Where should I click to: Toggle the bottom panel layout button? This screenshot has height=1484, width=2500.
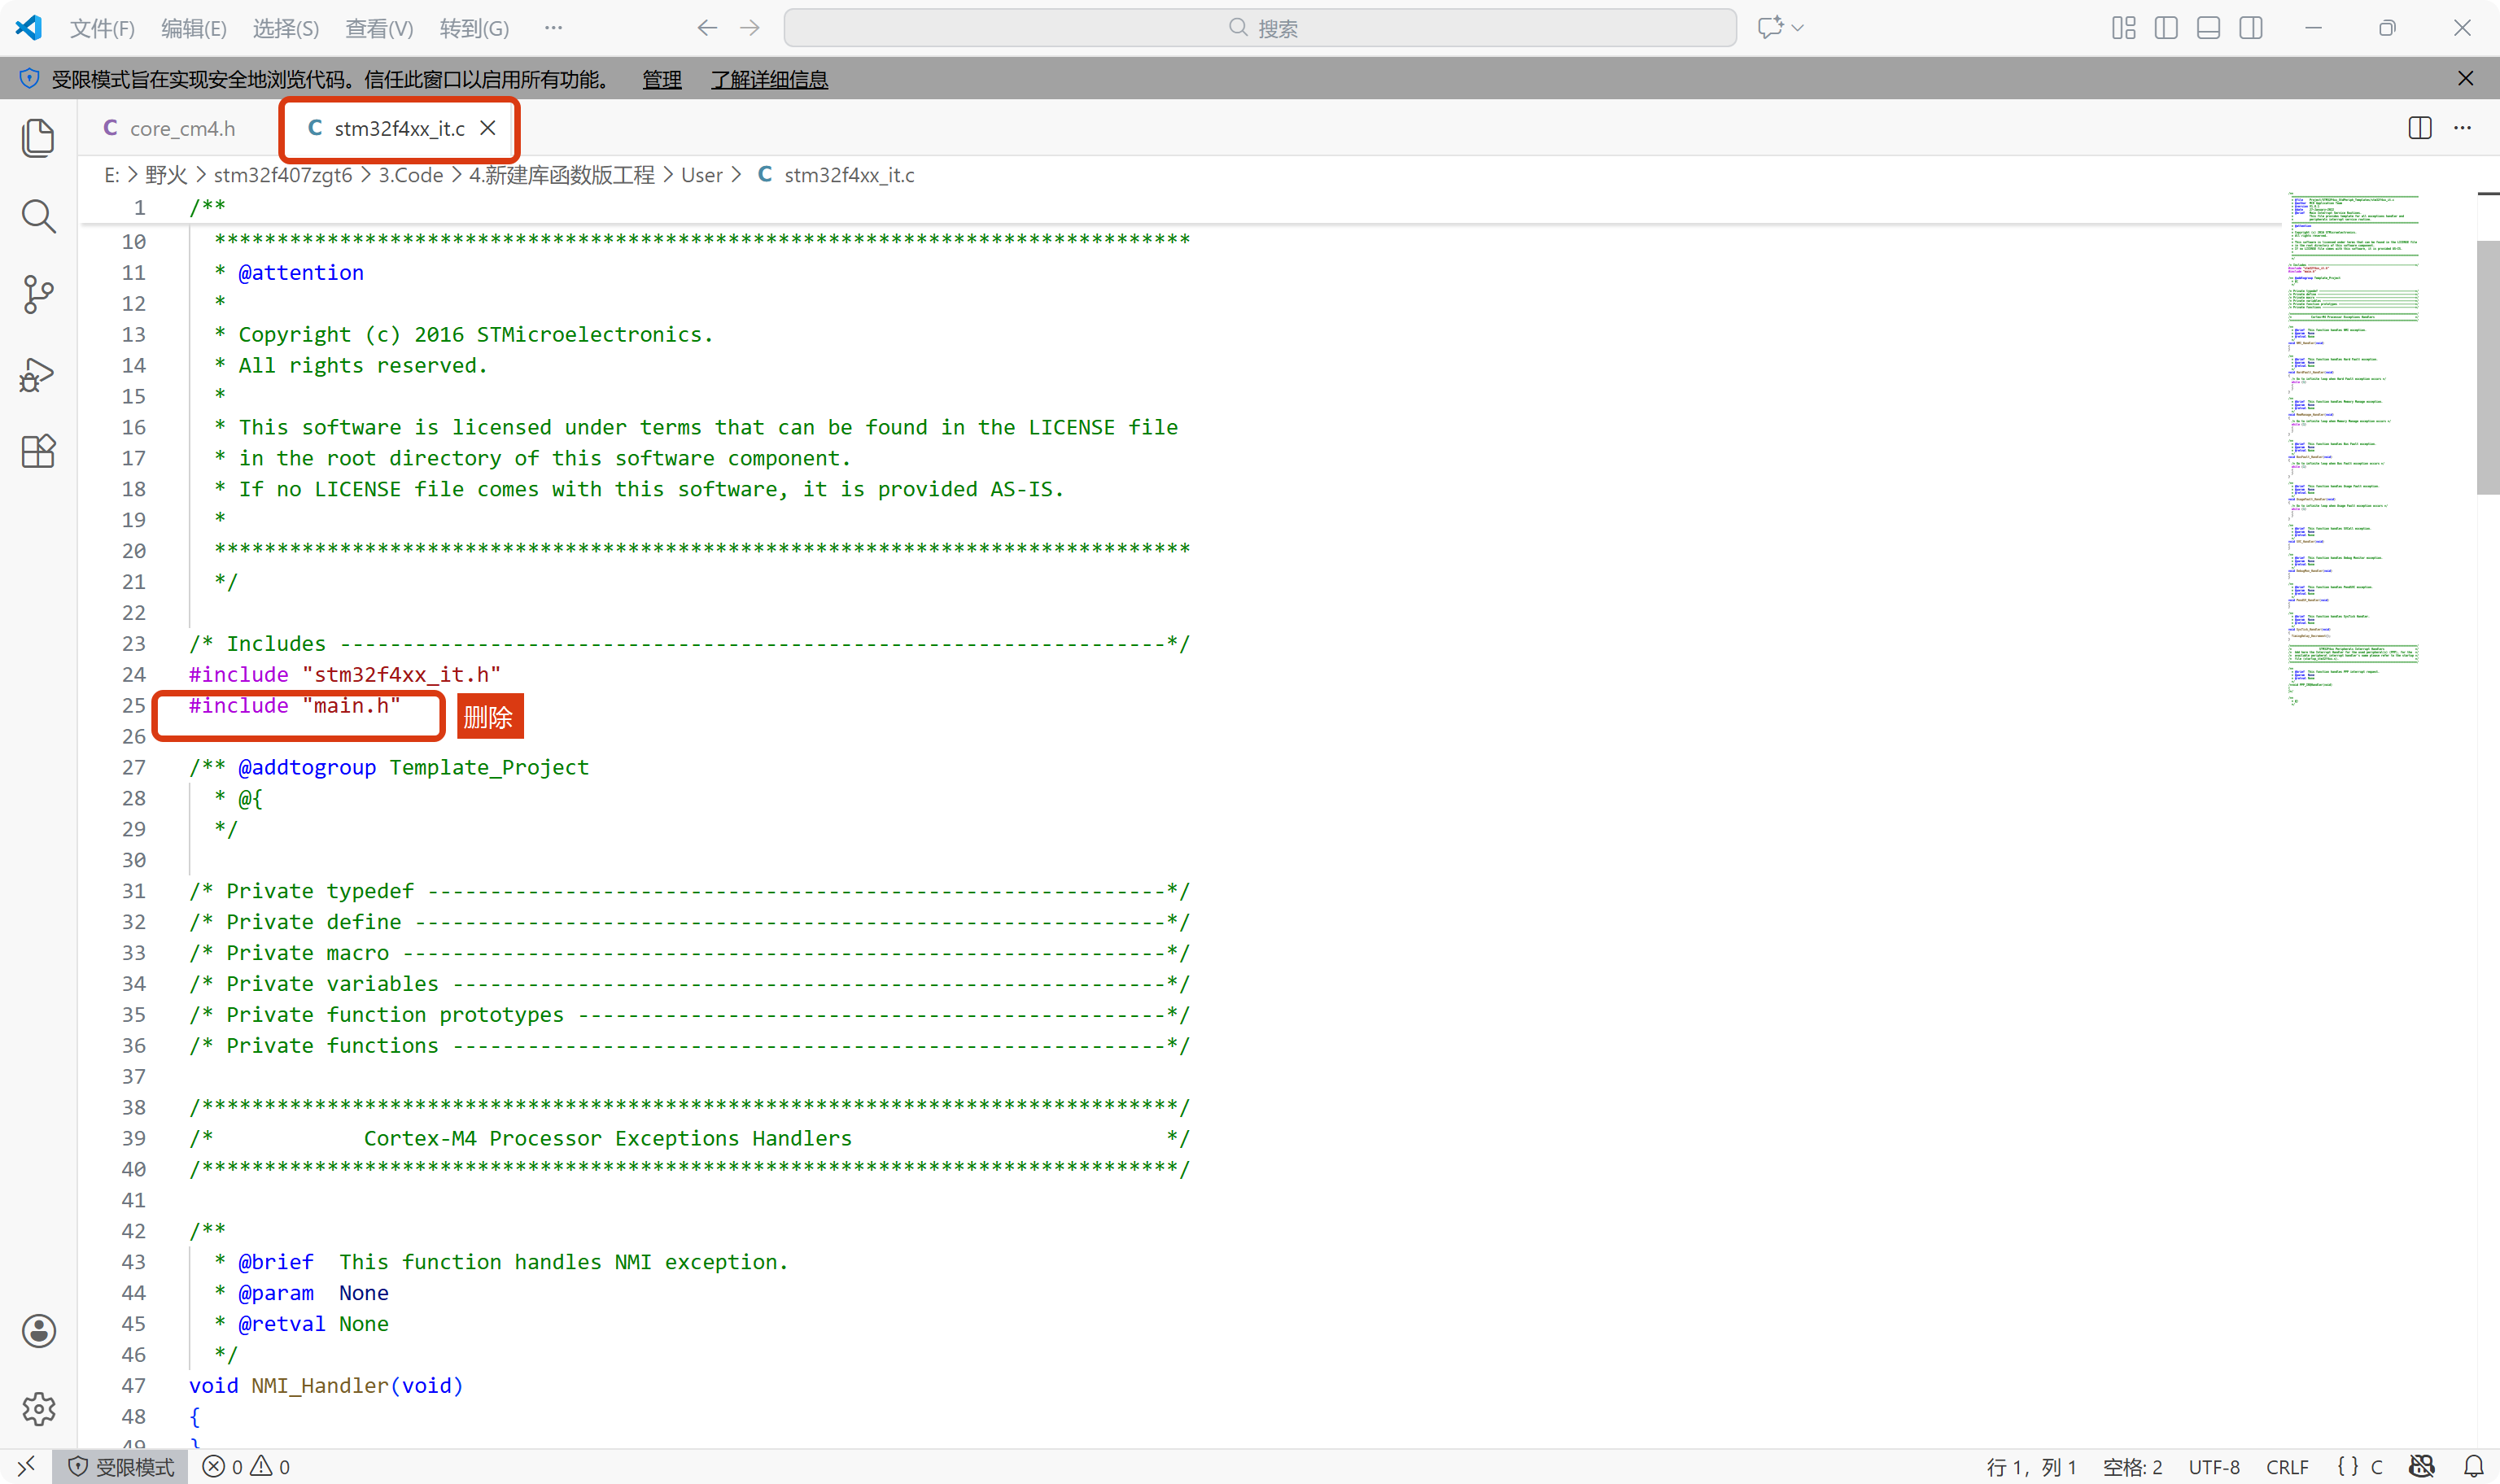(2208, 28)
